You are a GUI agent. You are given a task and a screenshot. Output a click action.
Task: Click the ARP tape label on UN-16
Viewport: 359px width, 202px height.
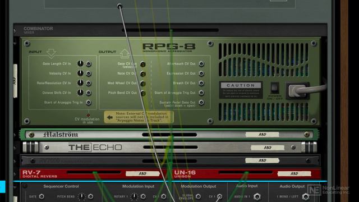tap(294, 174)
